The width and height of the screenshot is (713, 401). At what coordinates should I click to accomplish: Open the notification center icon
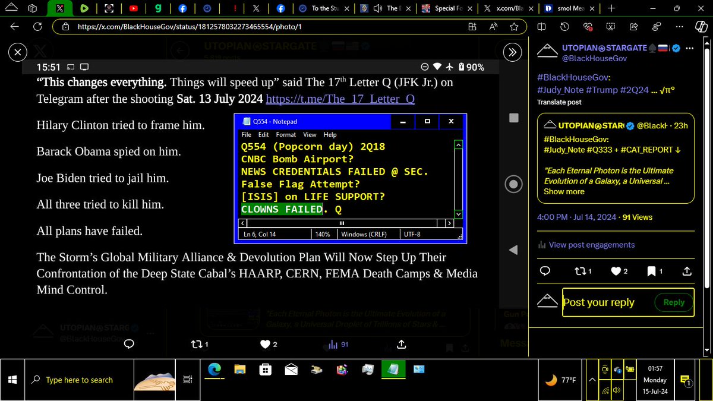[x=685, y=380]
